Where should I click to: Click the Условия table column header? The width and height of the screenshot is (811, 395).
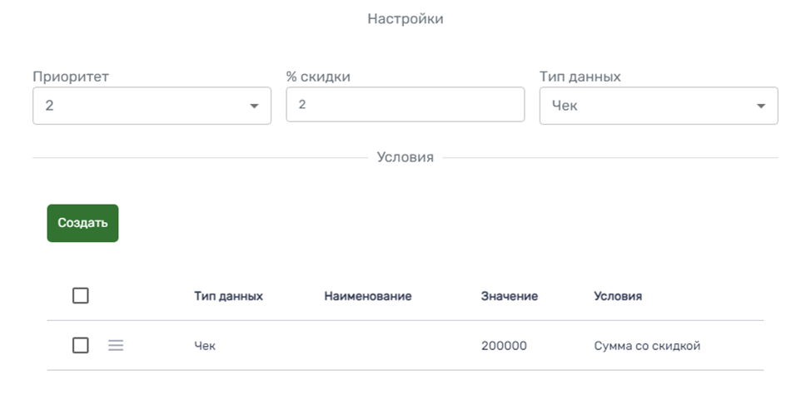click(x=617, y=296)
